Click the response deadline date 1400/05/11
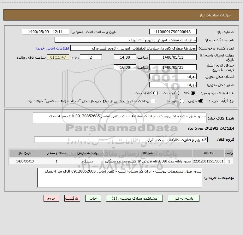243x235 pixels. pyautogui.click(x=173, y=57)
